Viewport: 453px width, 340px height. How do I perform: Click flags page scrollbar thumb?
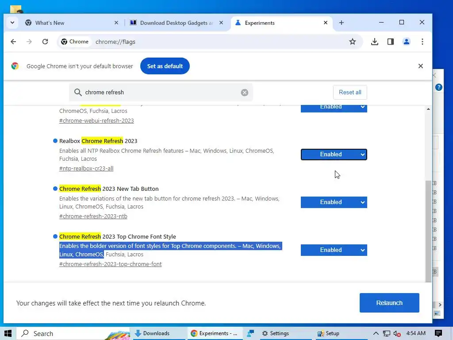click(428, 231)
